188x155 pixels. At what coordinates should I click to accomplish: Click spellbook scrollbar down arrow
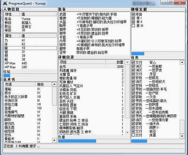tap(54, 140)
